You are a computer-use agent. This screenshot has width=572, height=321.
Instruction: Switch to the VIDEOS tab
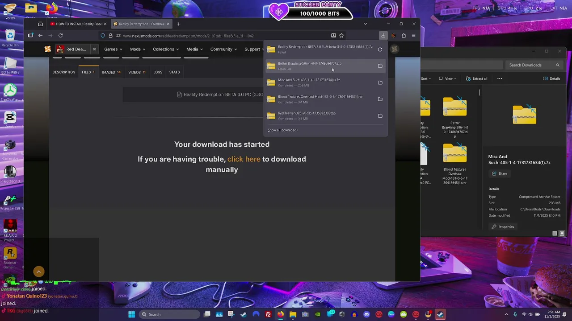pos(137,72)
